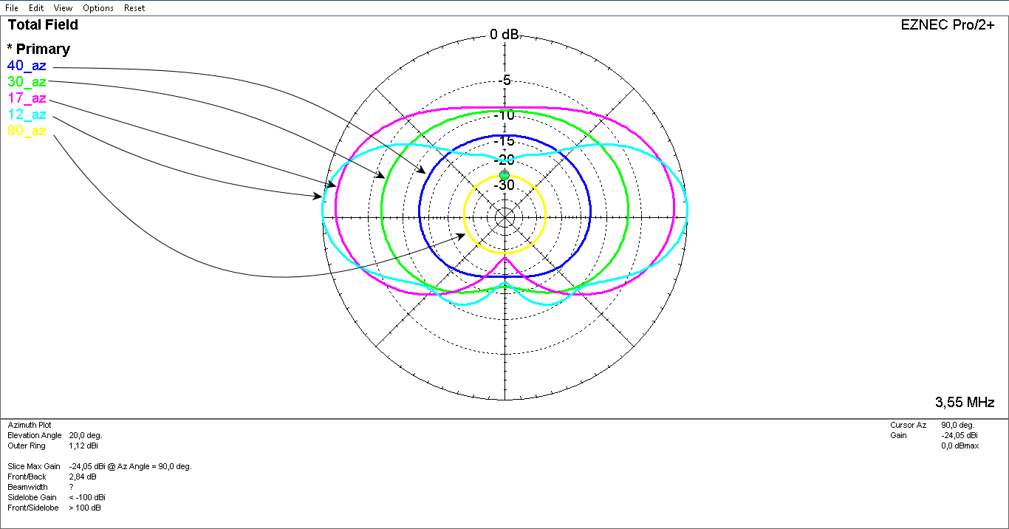Viewport: 1009px width, 529px height.
Task: Click the Front/Back 2,84 dB value
Action: click(x=81, y=477)
